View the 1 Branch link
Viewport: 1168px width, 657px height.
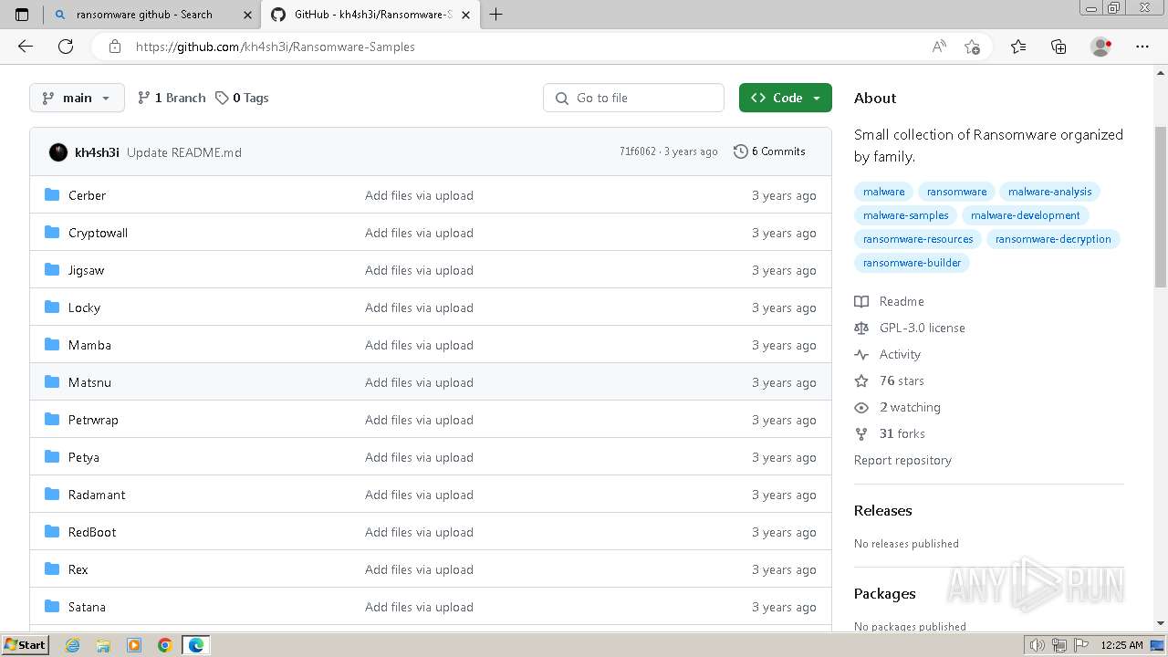point(172,98)
